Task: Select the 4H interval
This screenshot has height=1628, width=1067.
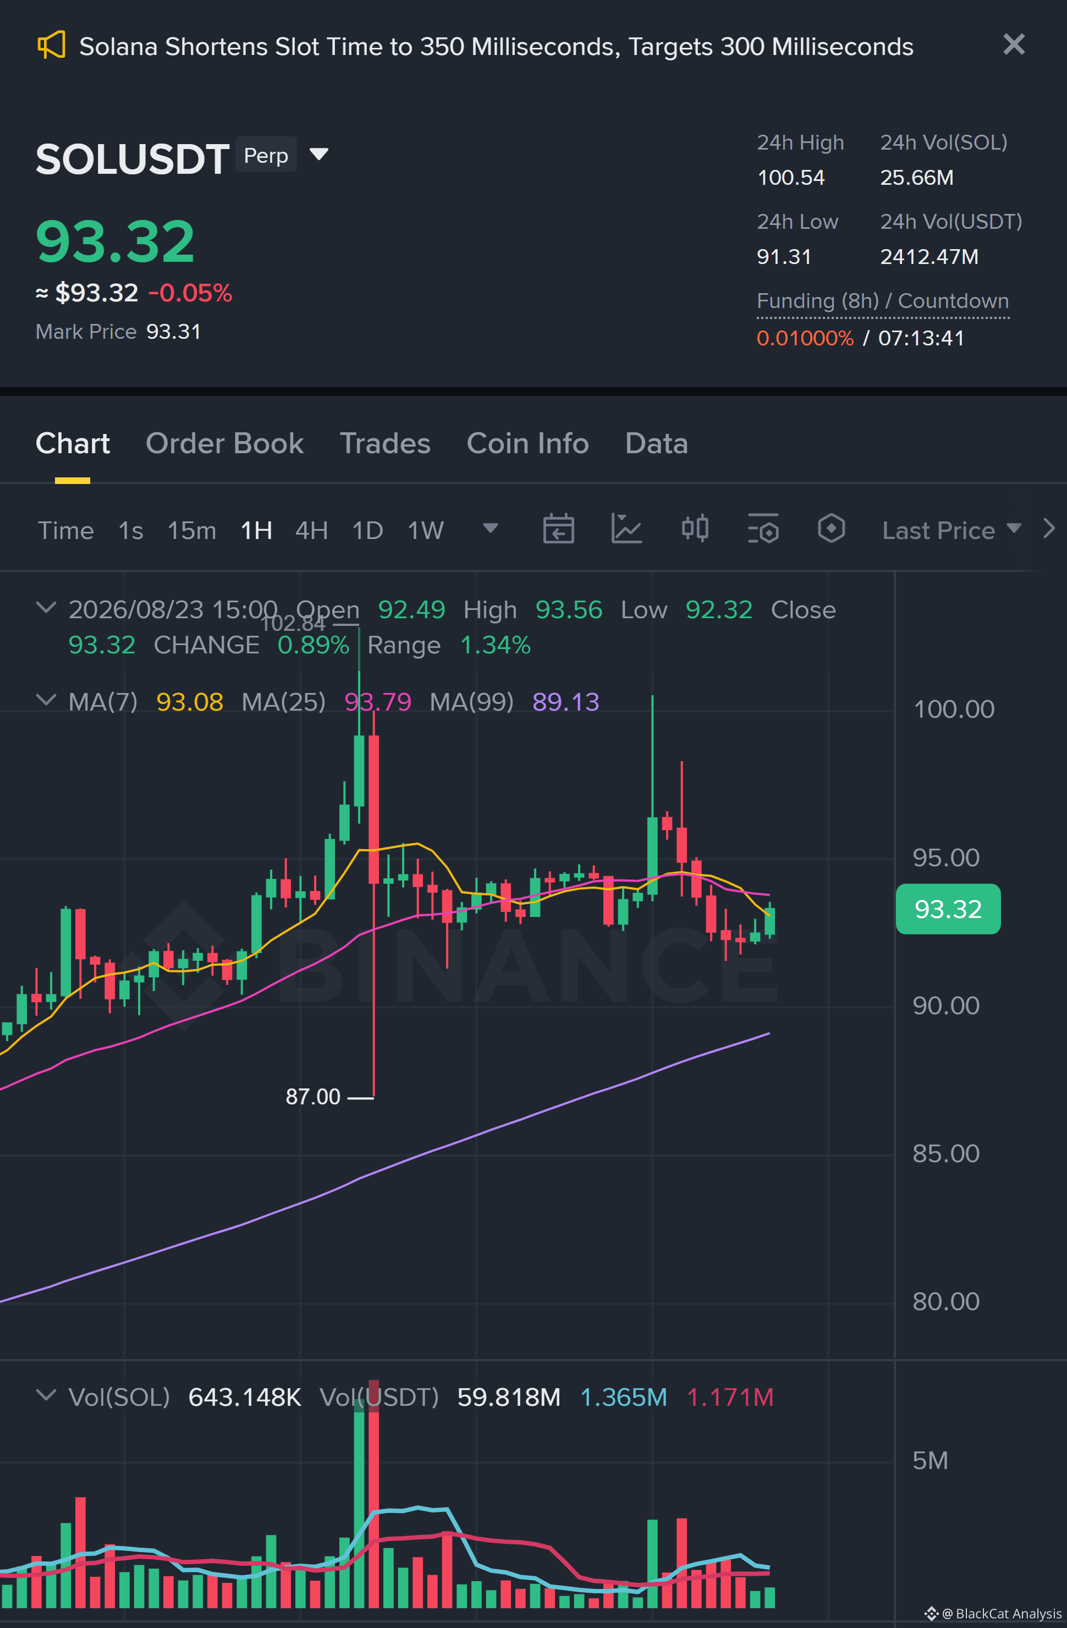Action: (x=311, y=530)
